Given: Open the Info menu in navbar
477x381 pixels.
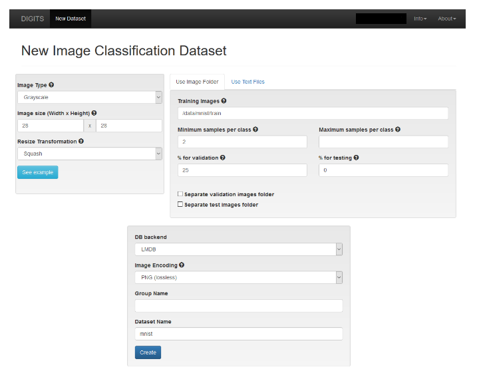Looking at the screenshot, I should coord(420,19).
